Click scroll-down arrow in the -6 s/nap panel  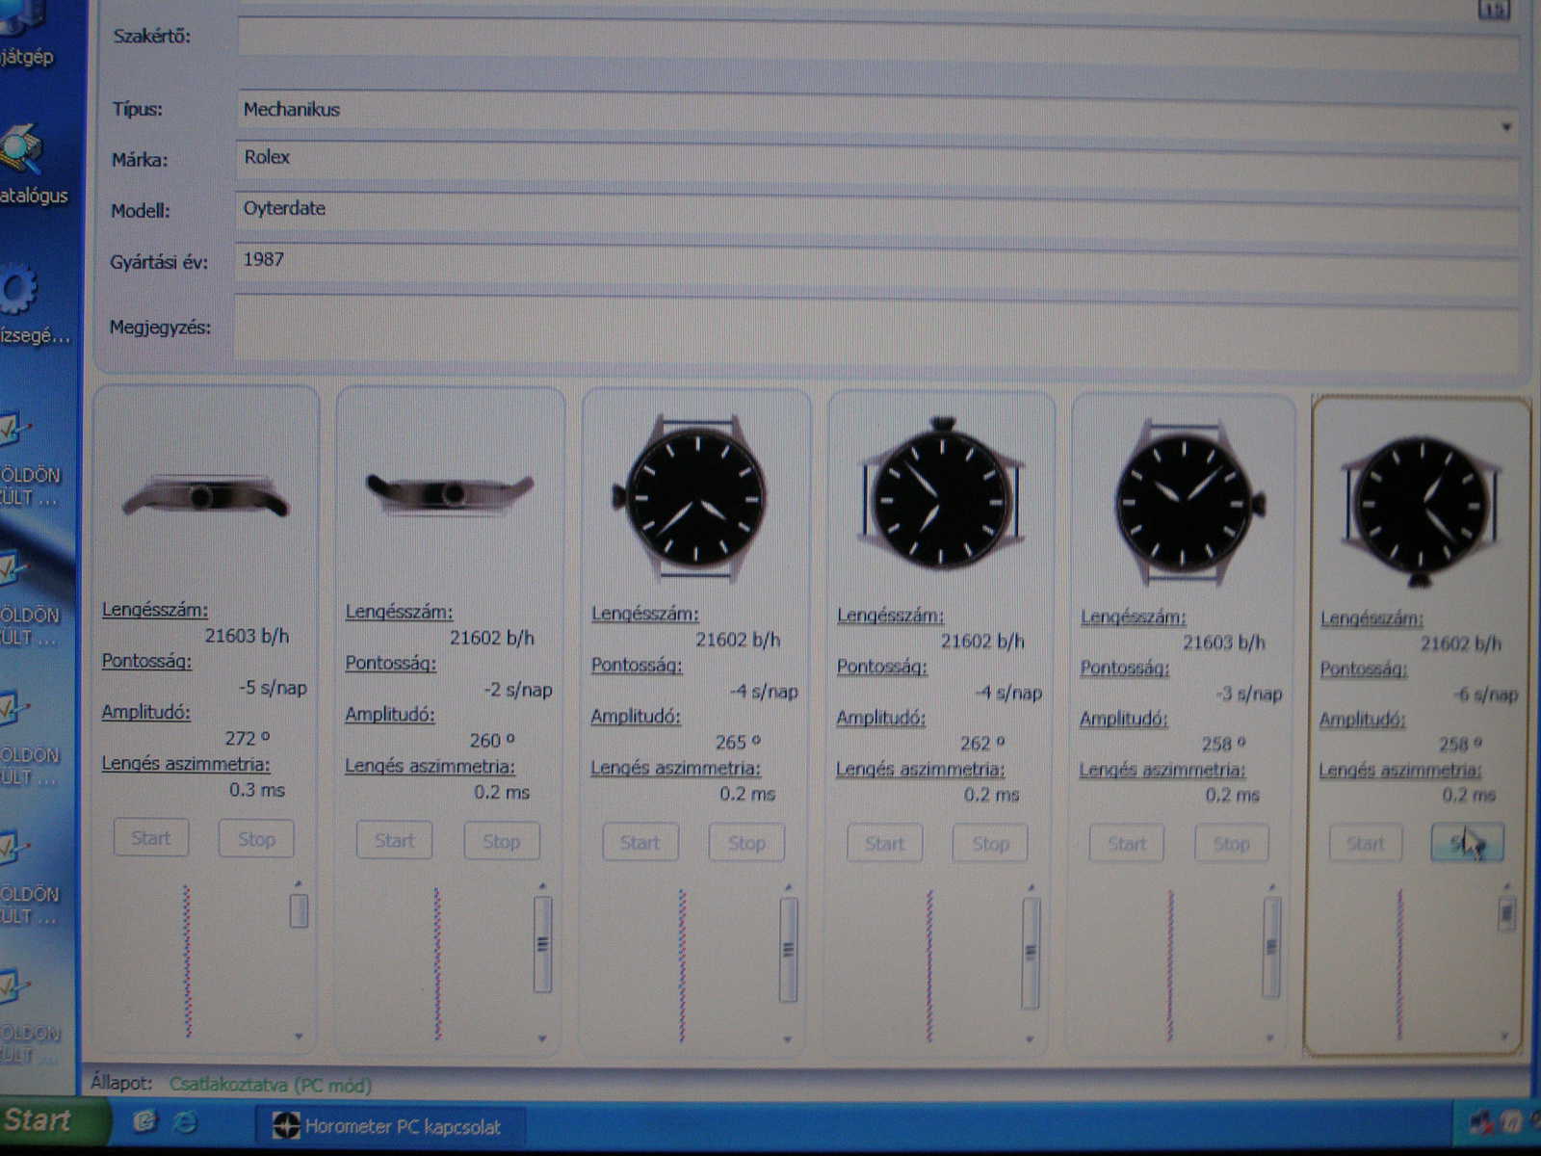pos(1504,1037)
